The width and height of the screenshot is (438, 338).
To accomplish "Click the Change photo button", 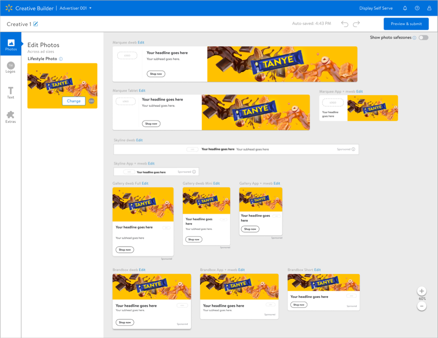I will click(74, 101).
